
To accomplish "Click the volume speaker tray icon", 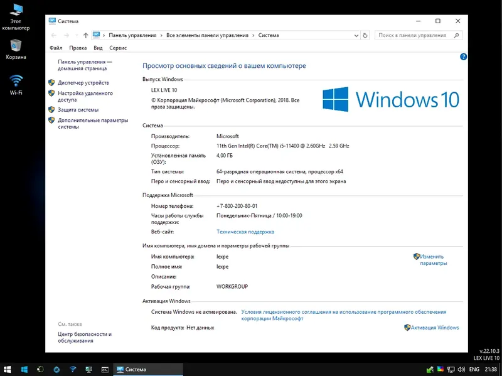I will click(461, 369).
